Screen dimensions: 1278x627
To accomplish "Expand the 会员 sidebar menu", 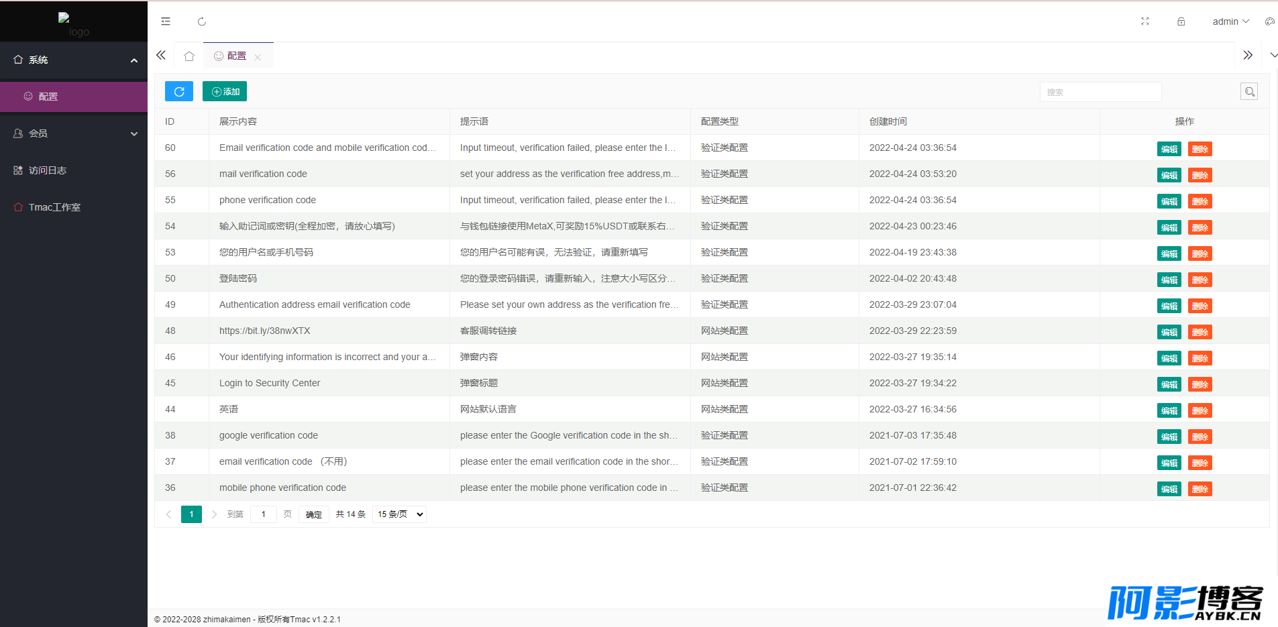I will (x=74, y=133).
